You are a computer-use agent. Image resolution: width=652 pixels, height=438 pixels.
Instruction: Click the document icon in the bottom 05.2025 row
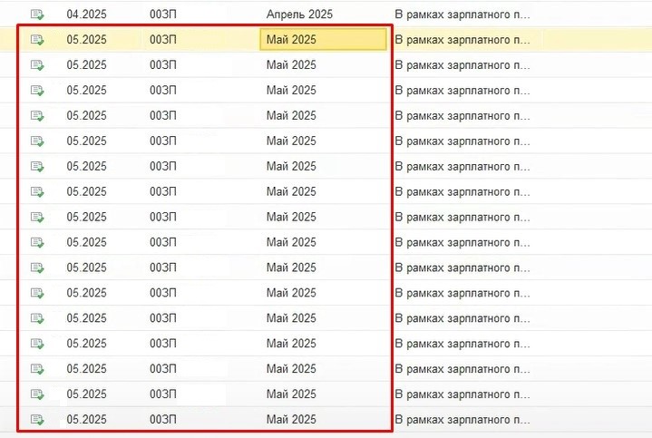(x=37, y=420)
